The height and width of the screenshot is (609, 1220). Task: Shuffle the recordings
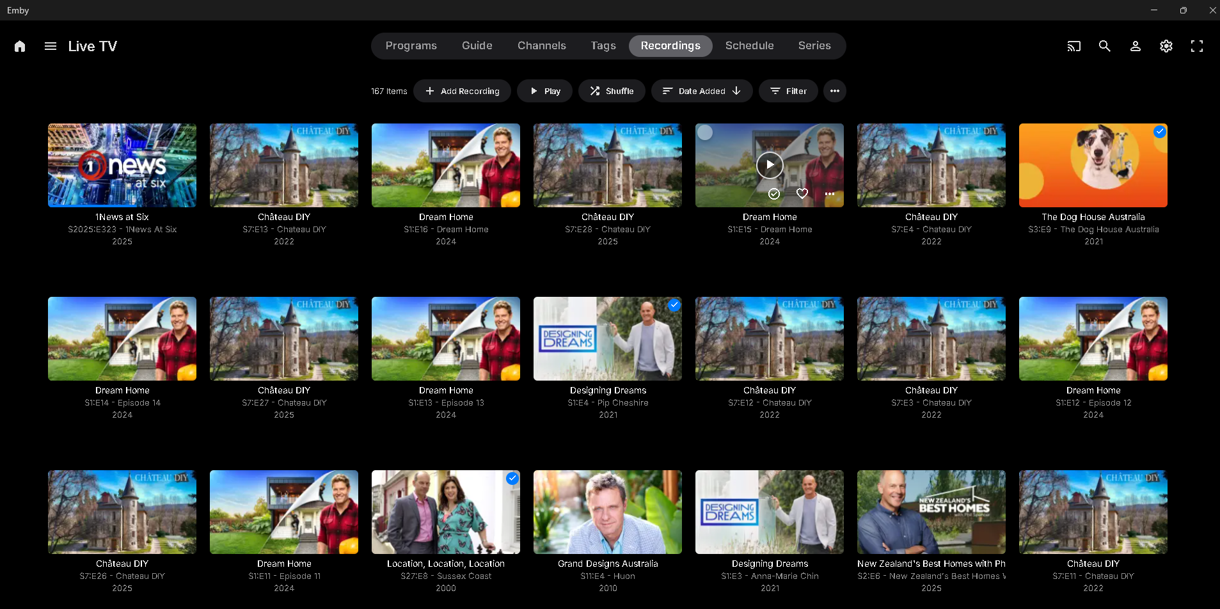pos(612,91)
